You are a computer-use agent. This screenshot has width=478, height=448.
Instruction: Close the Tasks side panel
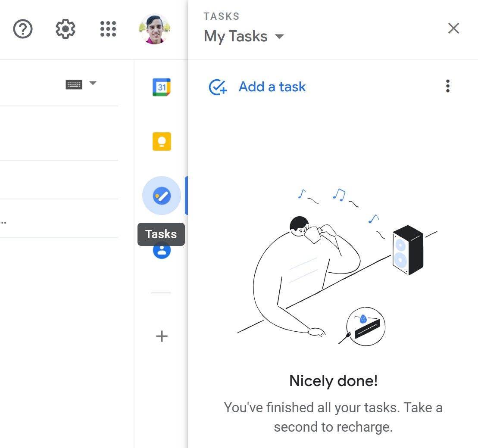pyautogui.click(x=454, y=28)
